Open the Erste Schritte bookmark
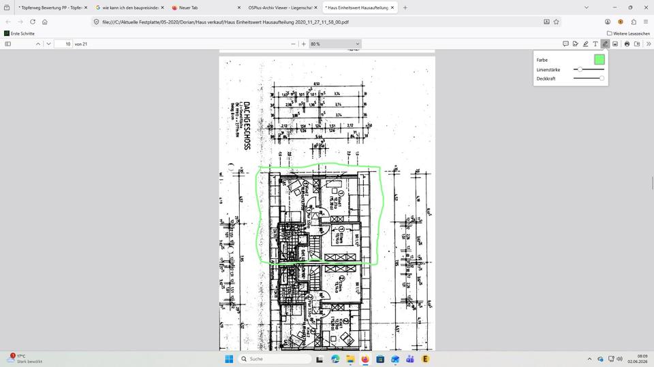The image size is (654, 367). point(19,33)
